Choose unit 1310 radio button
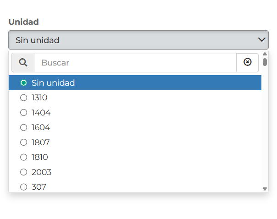The image size is (277, 219). (24, 98)
